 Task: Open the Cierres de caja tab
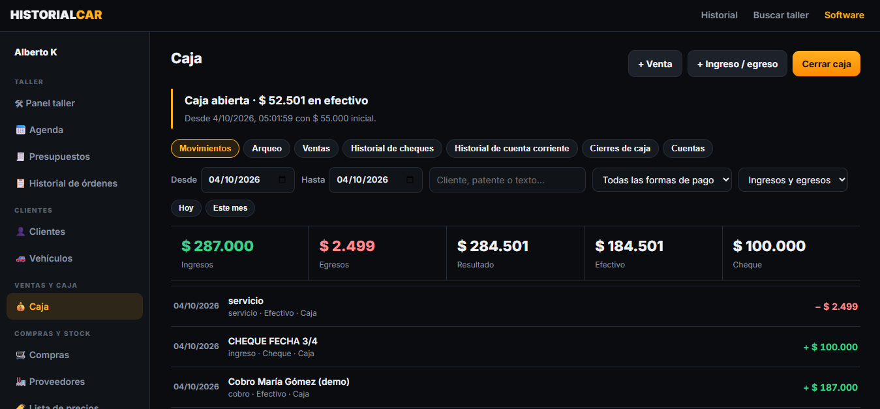(620, 149)
